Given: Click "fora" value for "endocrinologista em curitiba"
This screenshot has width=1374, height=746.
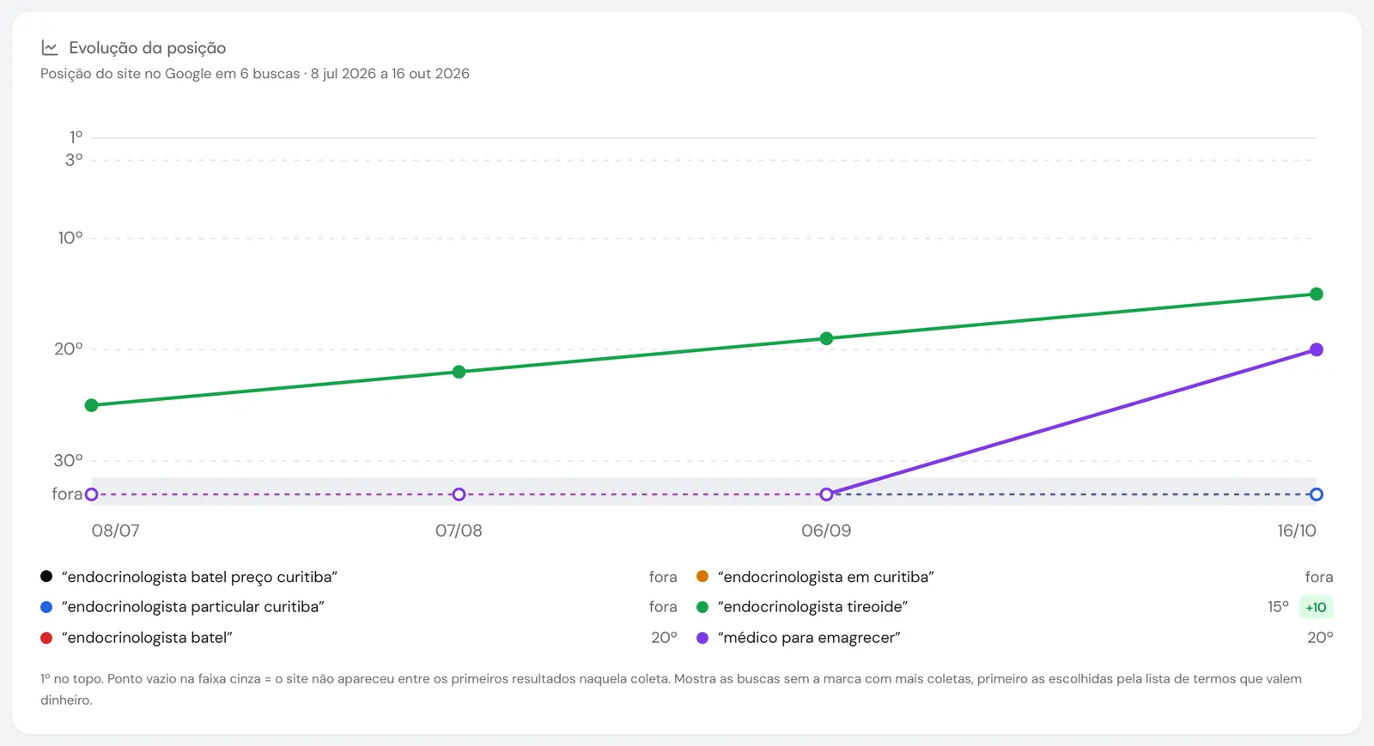Looking at the screenshot, I should point(1319,577).
